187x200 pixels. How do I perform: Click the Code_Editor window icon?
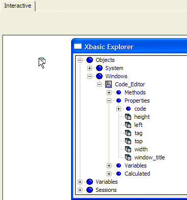click(x=108, y=84)
